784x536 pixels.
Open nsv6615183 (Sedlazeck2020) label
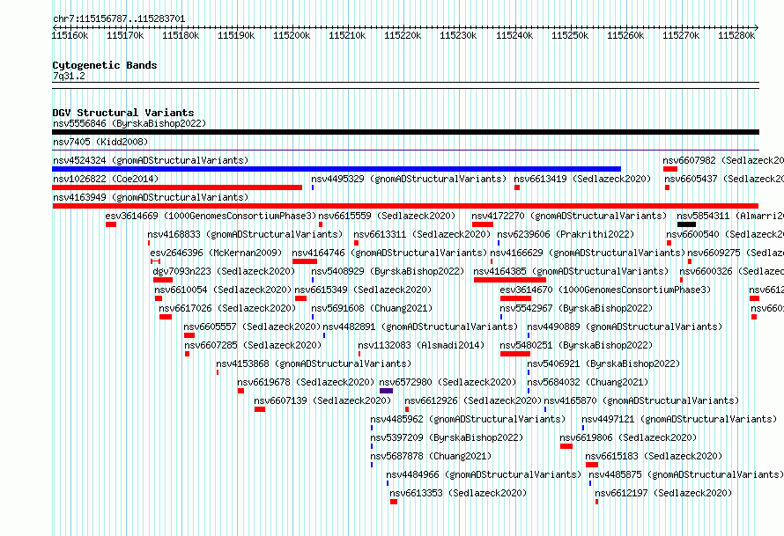[654, 456]
